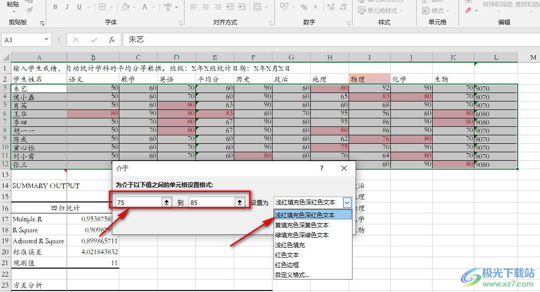Click the accounting number format icon

pos(284,7)
